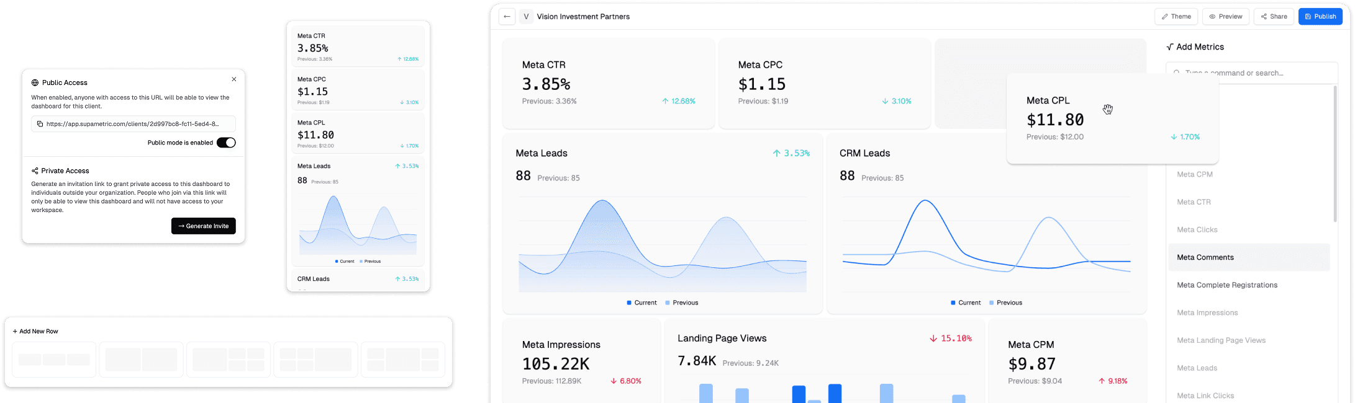Click the 6.80% change on the Meta Impressions card
Screen dimensions: 1355x403
(626, 381)
